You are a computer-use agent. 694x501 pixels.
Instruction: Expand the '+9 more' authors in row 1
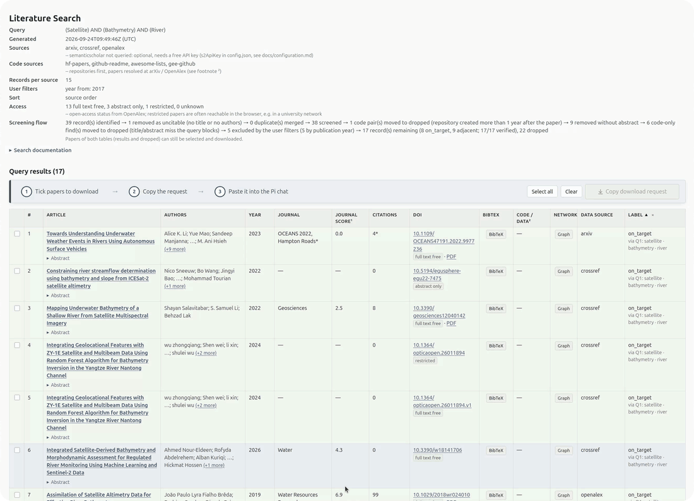pos(175,249)
